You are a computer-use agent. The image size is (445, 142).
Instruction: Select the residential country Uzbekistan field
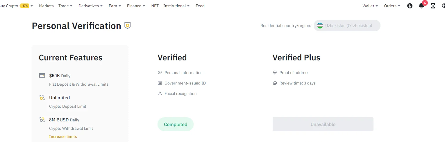(x=347, y=26)
